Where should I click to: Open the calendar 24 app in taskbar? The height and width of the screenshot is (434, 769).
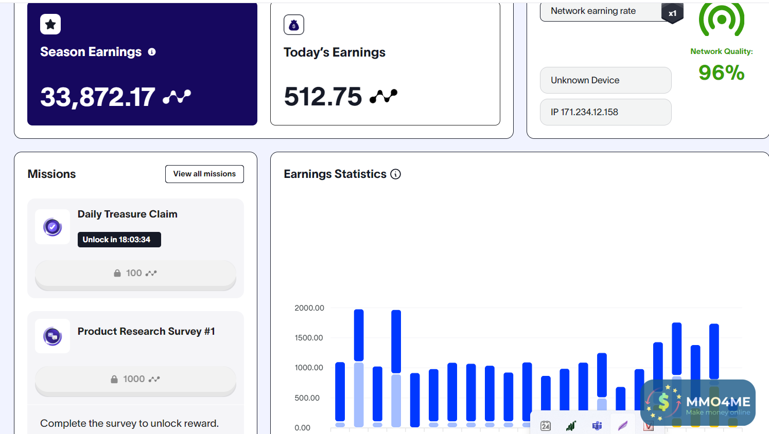click(546, 426)
